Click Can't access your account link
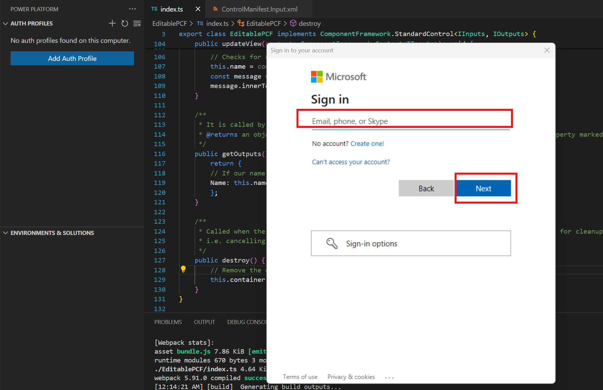This screenshot has height=390, width=603. (x=351, y=162)
